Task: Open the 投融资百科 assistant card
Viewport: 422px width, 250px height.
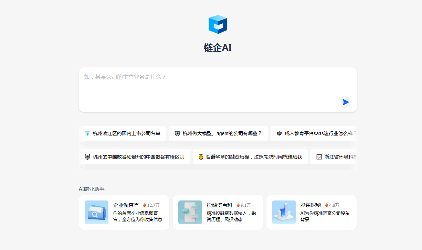Action: coord(218,213)
